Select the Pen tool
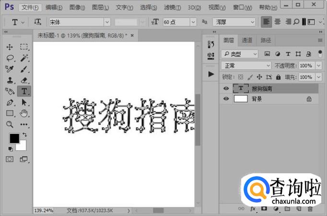This screenshot has height=216, width=327. coord(10,102)
